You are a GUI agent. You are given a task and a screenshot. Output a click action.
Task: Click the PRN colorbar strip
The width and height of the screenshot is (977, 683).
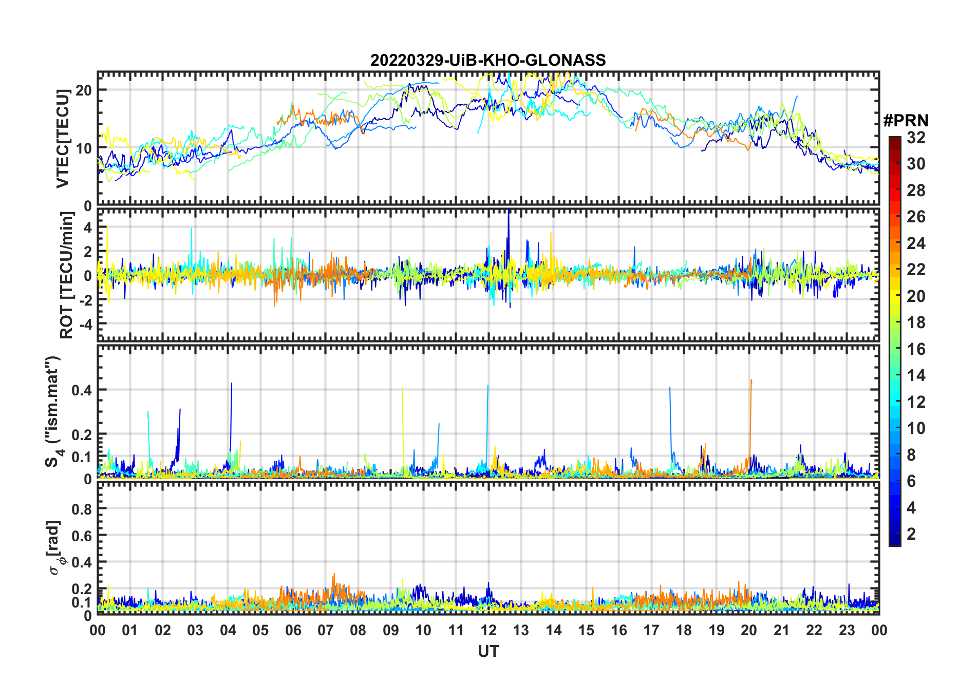(895, 341)
